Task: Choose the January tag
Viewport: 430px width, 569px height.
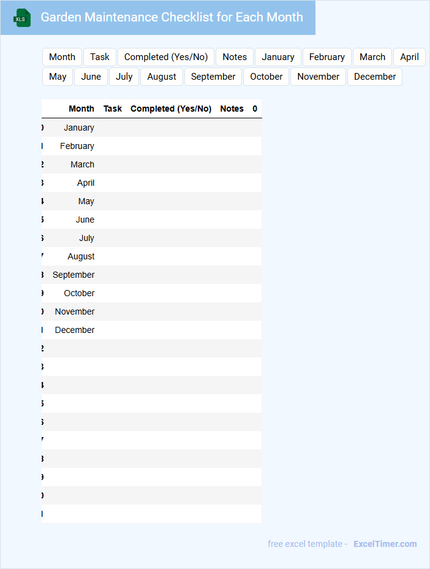Action: [x=278, y=57]
